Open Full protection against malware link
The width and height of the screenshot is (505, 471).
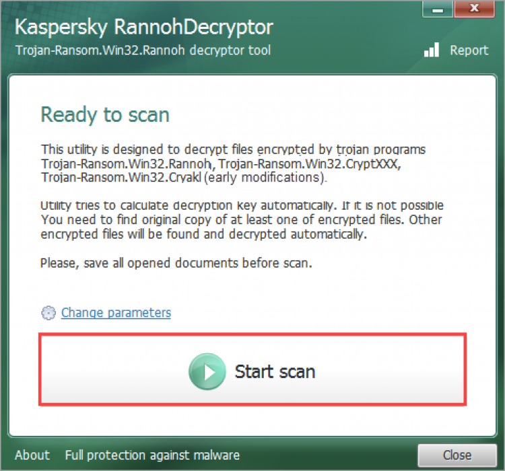[x=152, y=456]
